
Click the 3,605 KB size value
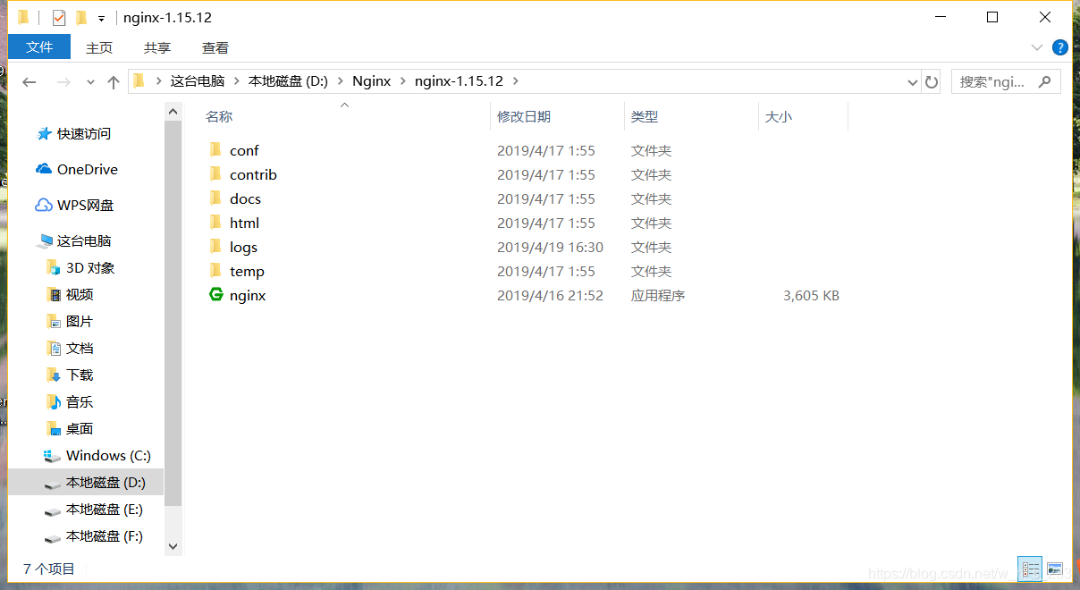pyautogui.click(x=811, y=295)
